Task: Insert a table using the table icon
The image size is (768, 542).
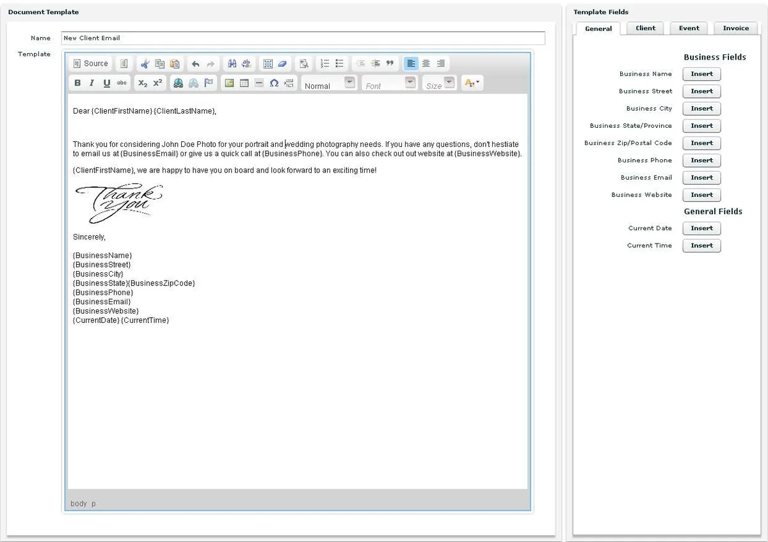Action: 244,83
